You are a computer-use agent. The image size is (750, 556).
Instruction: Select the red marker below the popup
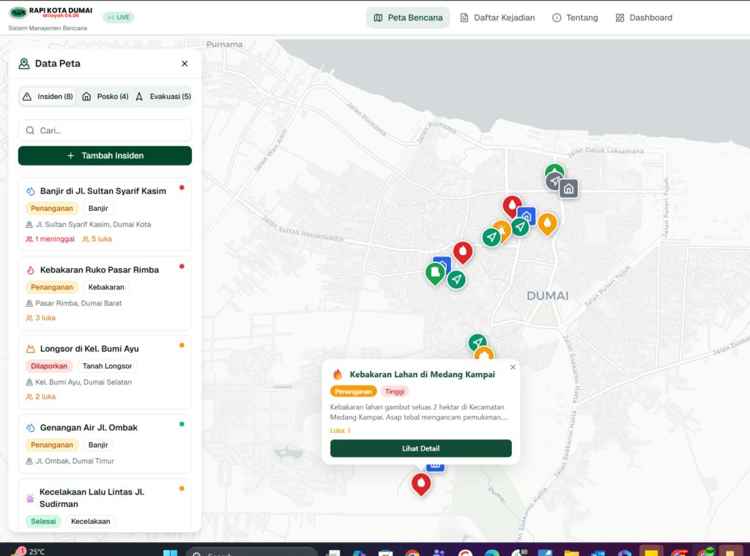[x=421, y=483]
